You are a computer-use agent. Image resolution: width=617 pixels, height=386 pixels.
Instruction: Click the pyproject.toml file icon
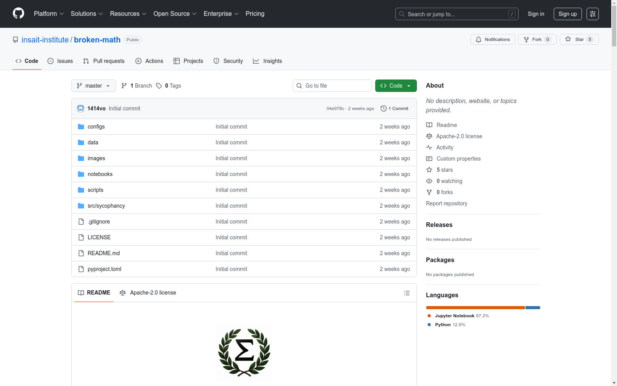pos(81,269)
